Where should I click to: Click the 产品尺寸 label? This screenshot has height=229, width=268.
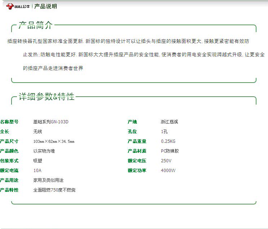pos(9,141)
